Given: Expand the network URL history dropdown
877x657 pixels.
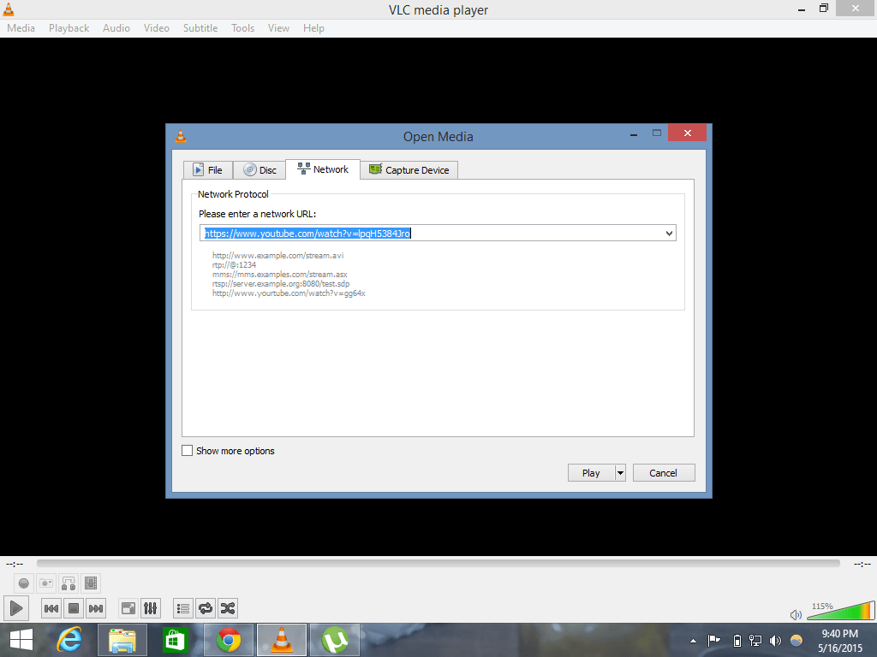Looking at the screenshot, I should (669, 234).
